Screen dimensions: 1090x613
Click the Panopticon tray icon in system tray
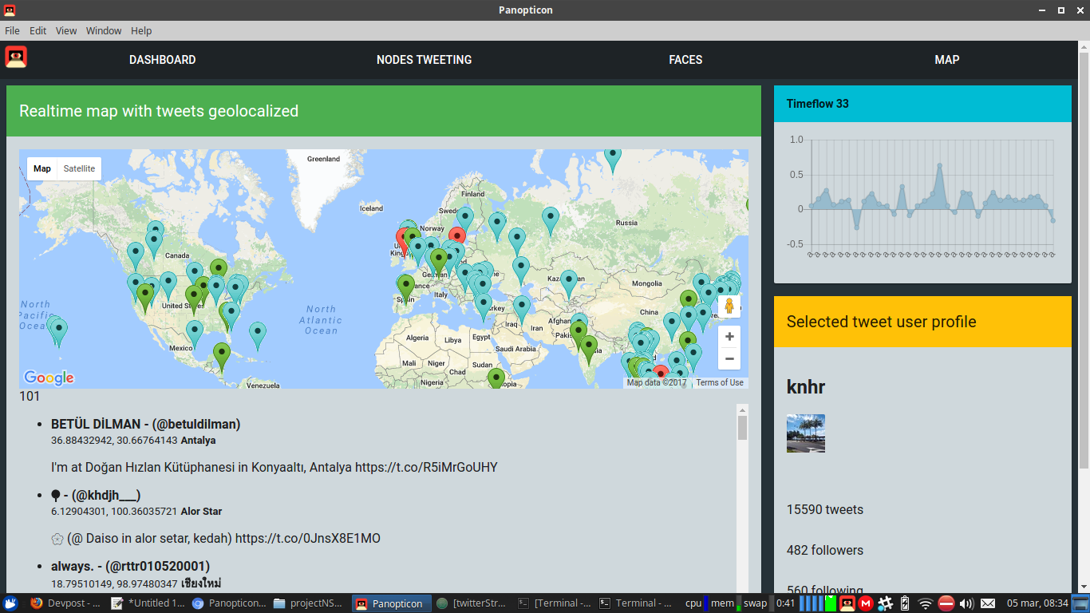click(847, 603)
